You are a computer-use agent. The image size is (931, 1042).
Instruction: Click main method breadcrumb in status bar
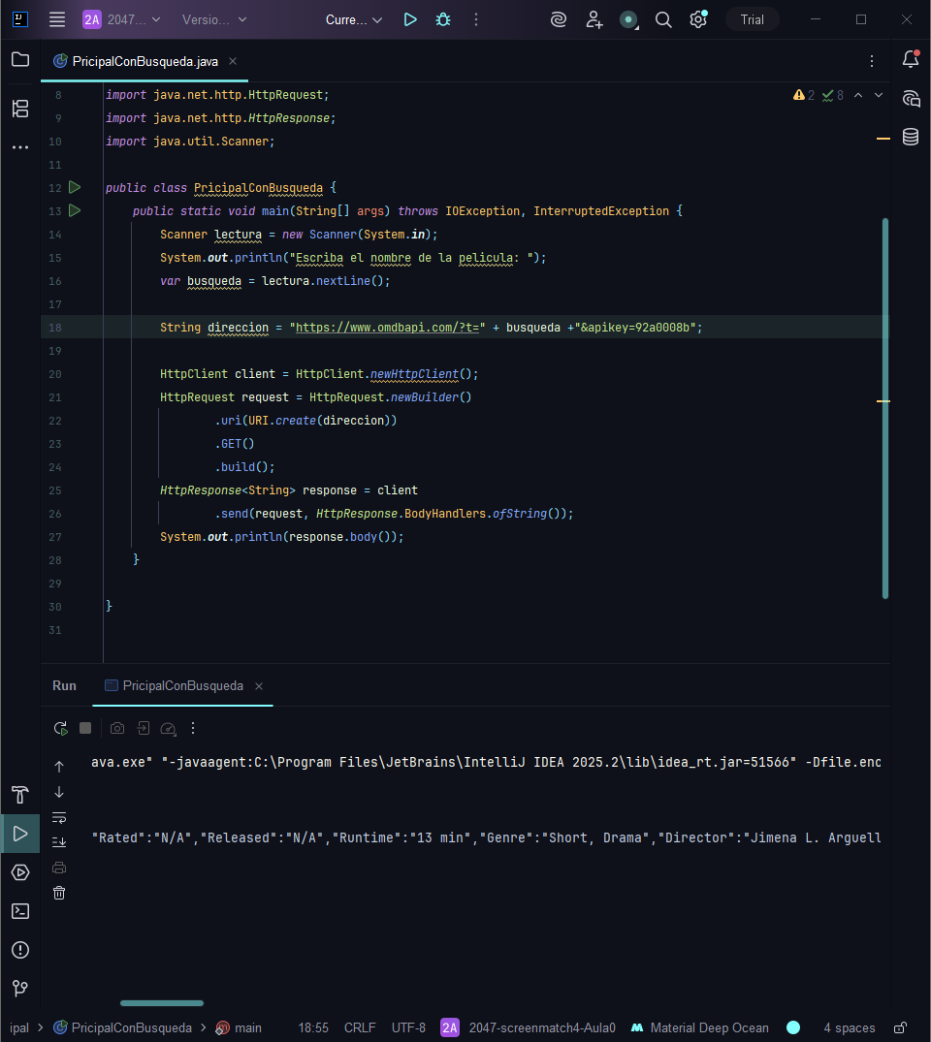point(238,1027)
